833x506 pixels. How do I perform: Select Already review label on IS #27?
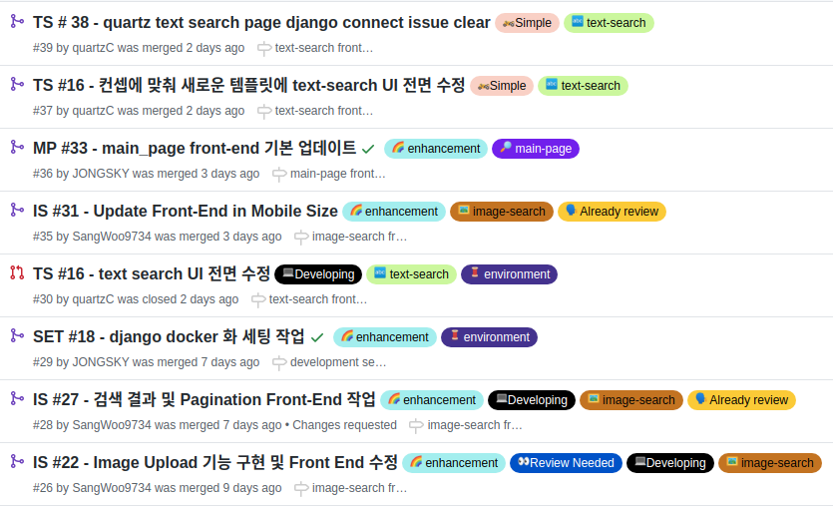click(x=741, y=400)
